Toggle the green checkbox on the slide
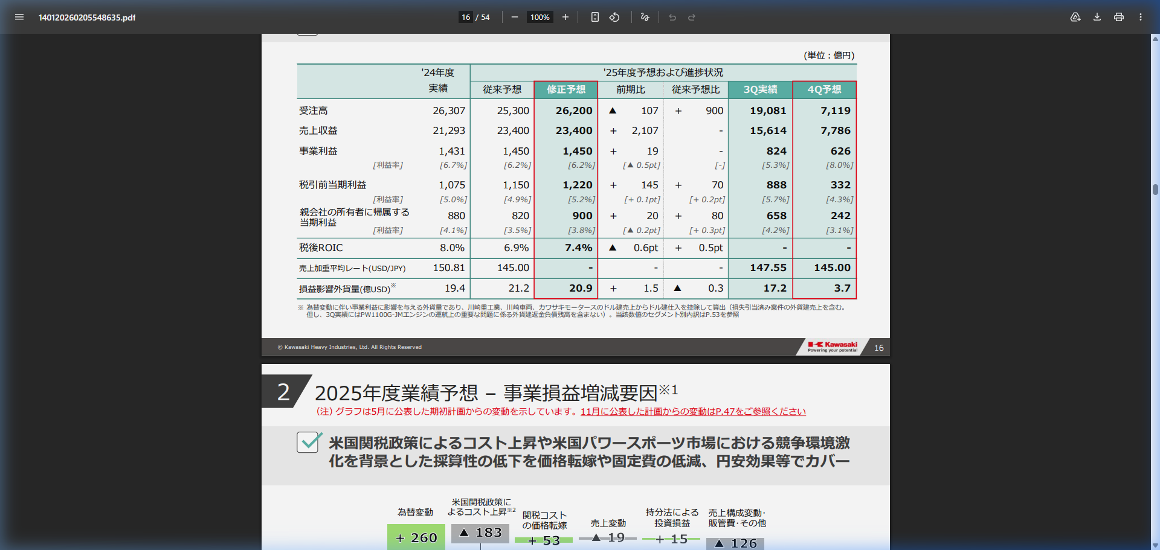The width and height of the screenshot is (1160, 550). [x=308, y=443]
